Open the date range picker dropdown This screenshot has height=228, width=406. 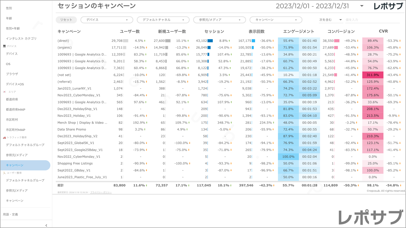[362, 6]
